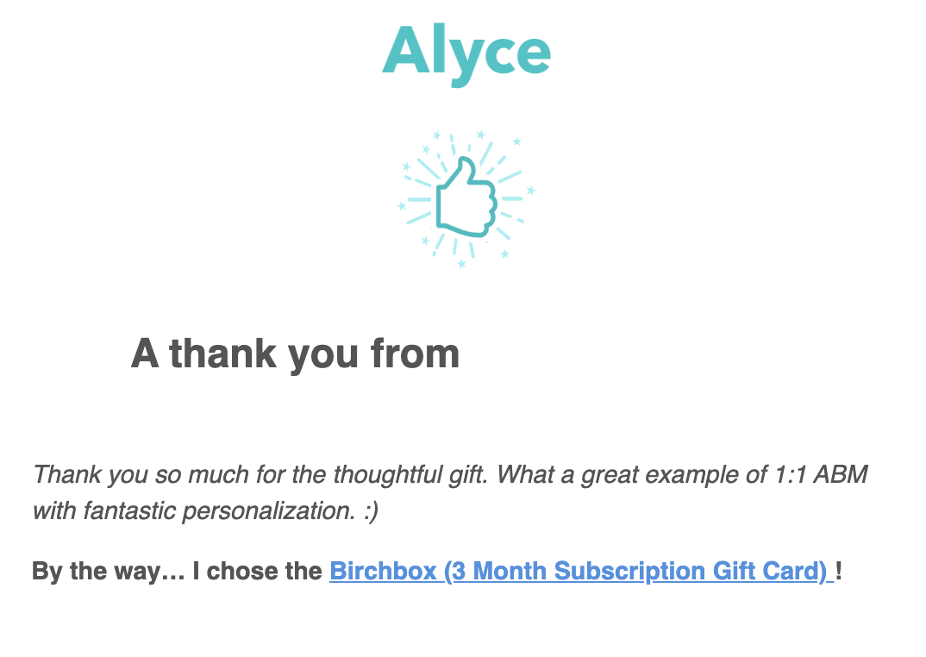The image size is (926, 657).
Task: Click "By the way… I chose the" text
Action: tap(177, 572)
